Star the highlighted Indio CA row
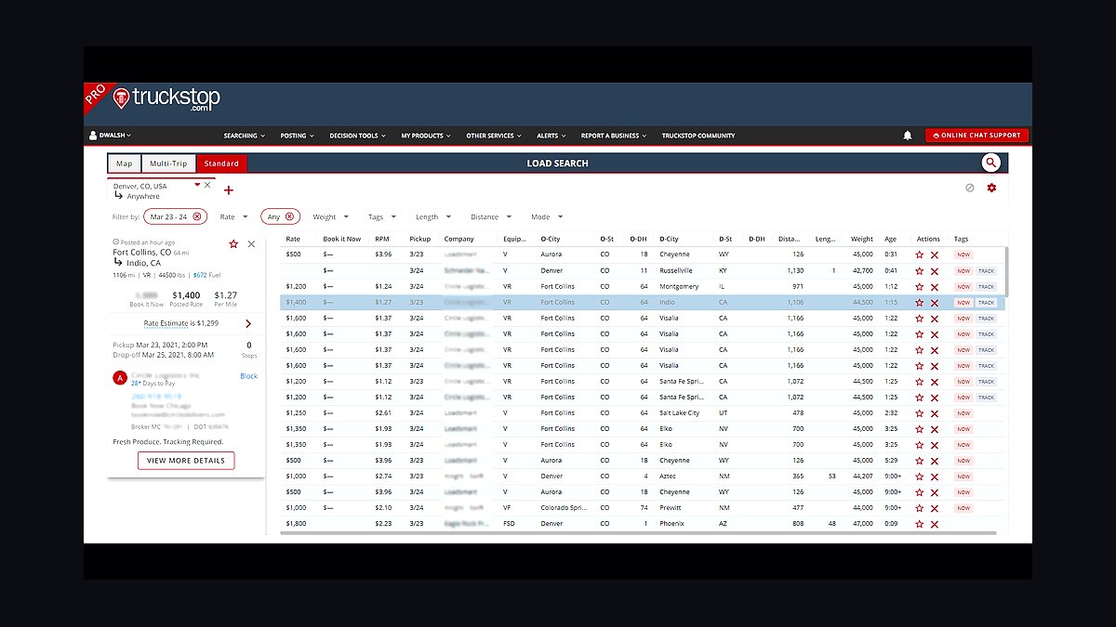 tap(919, 302)
